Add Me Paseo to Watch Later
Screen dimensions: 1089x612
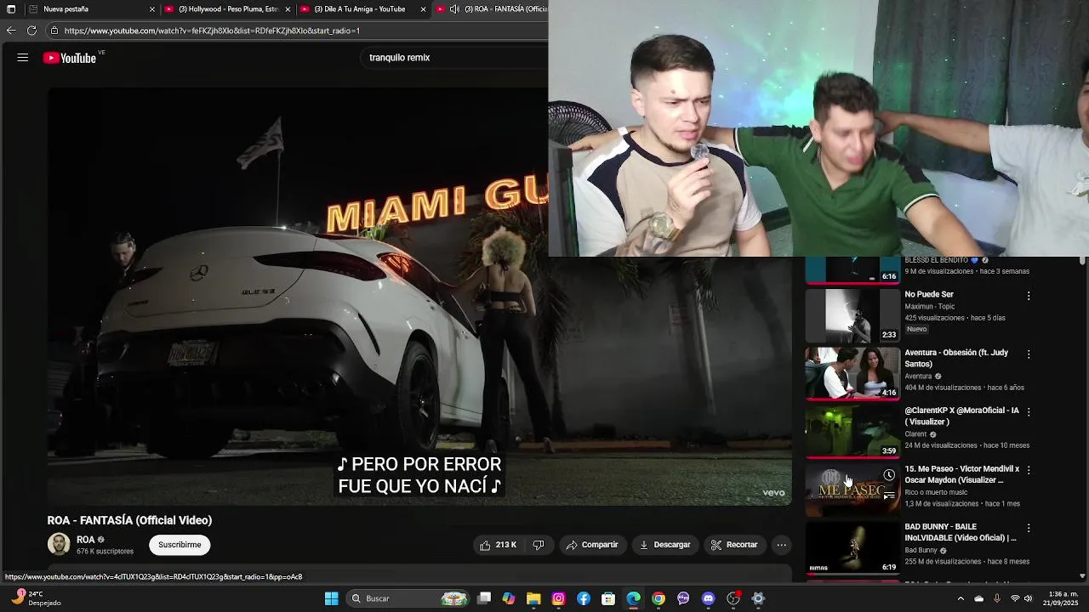(x=889, y=475)
